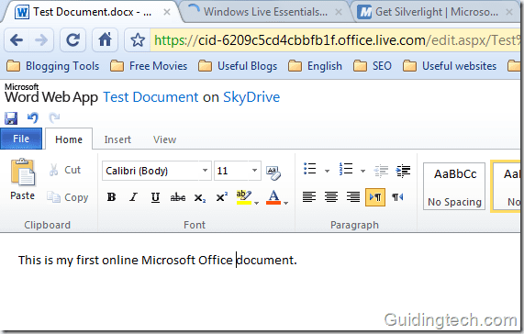Screen dimensions: 524x334
Task: Toggle strikethrough formatting
Action: (x=178, y=197)
